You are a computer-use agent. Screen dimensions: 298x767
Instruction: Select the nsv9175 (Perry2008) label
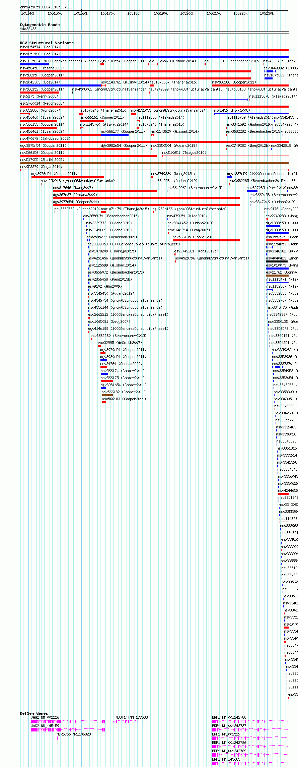[39, 96]
